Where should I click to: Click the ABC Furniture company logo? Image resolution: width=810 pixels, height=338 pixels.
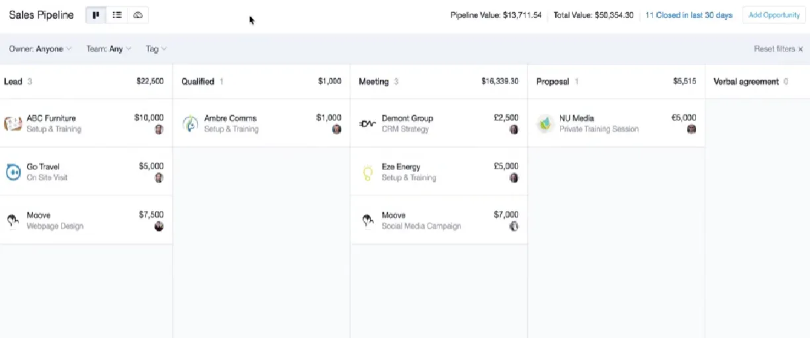pyautogui.click(x=13, y=124)
